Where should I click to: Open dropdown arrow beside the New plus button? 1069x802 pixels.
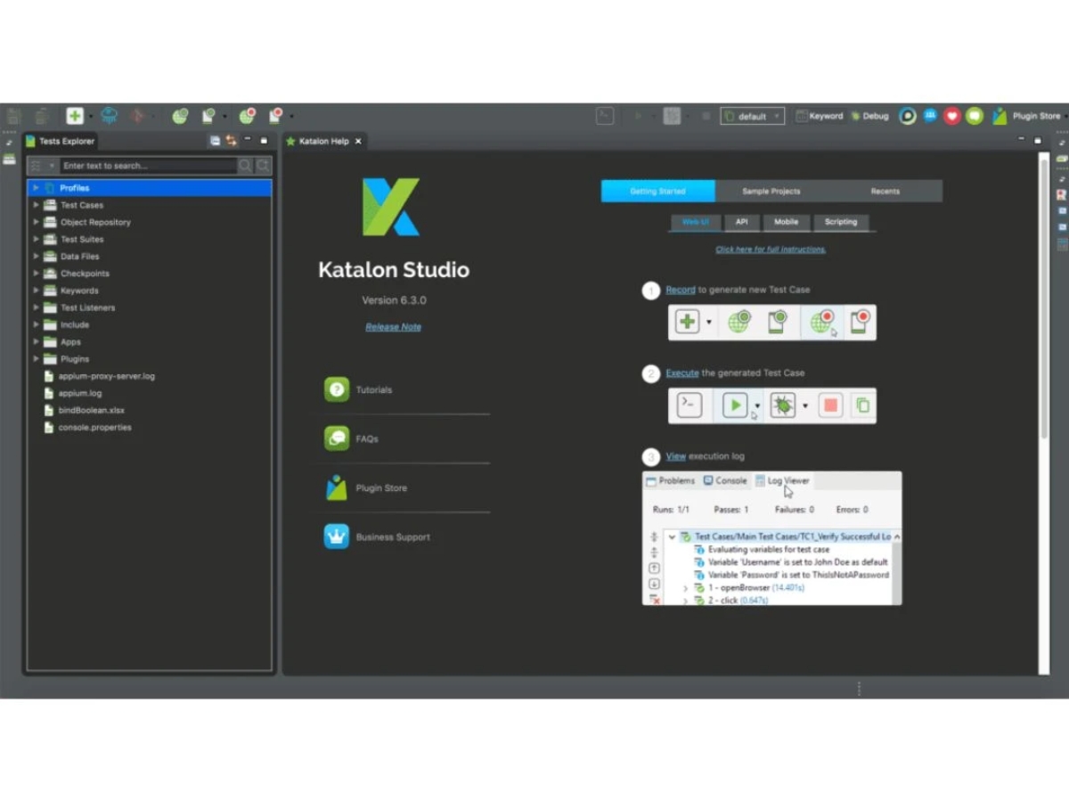pyautogui.click(x=90, y=117)
